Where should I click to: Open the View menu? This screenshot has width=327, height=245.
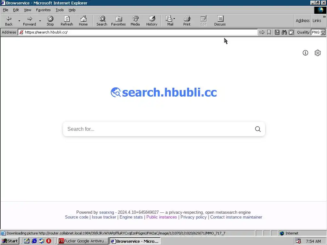tap(27, 10)
